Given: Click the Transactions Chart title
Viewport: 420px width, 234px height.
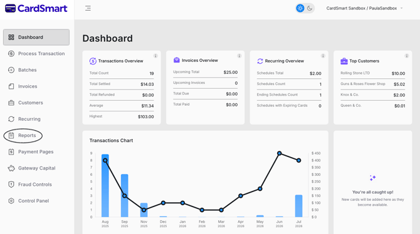Looking at the screenshot, I should (x=111, y=140).
